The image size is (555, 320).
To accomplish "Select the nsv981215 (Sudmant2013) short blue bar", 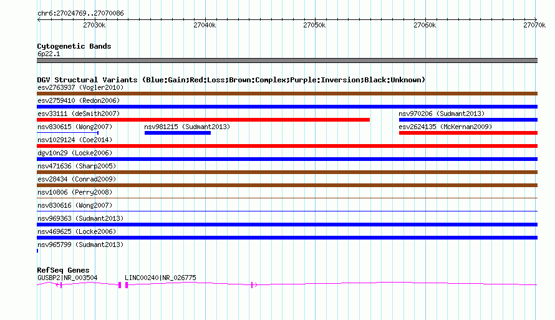I will [178, 133].
